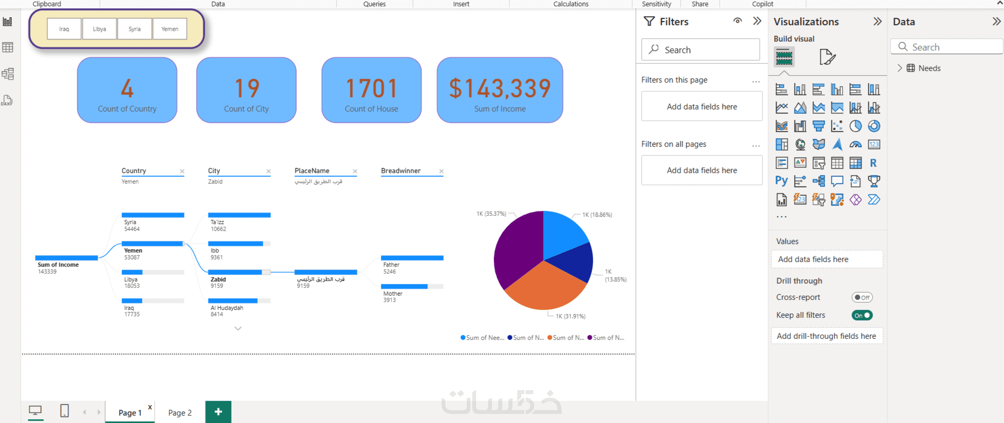Select Libya in the country slicer
Image resolution: width=1004 pixels, height=423 pixels.
pos(99,29)
